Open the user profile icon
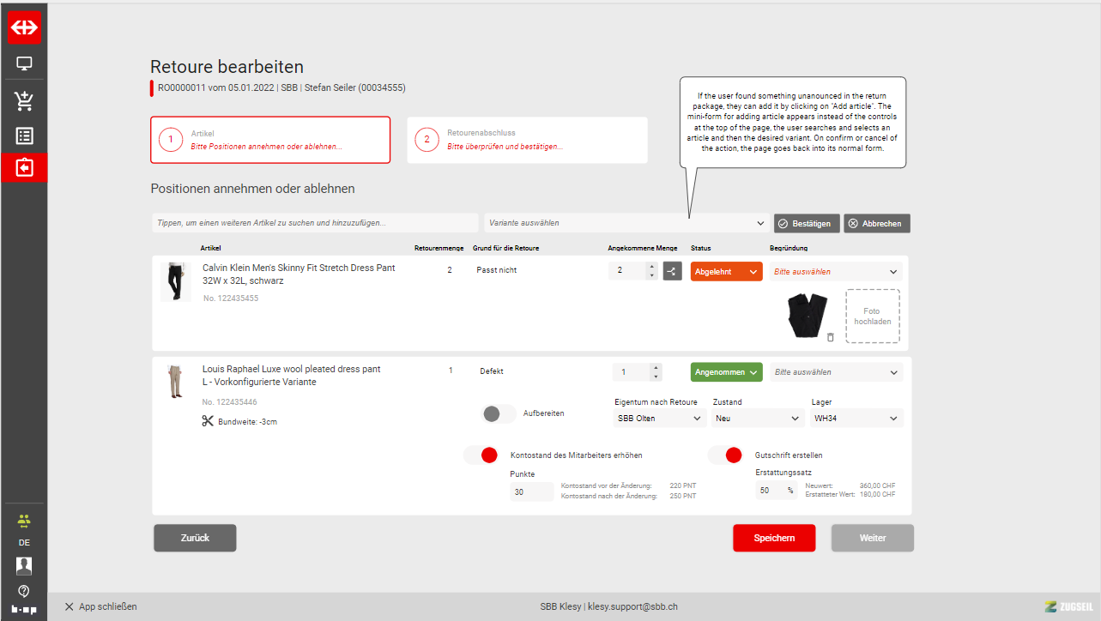This screenshot has height=621, width=1101. pos(24,565)
